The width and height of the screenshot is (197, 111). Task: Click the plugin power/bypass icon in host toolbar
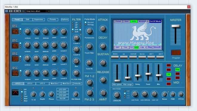tap(6, 11)
